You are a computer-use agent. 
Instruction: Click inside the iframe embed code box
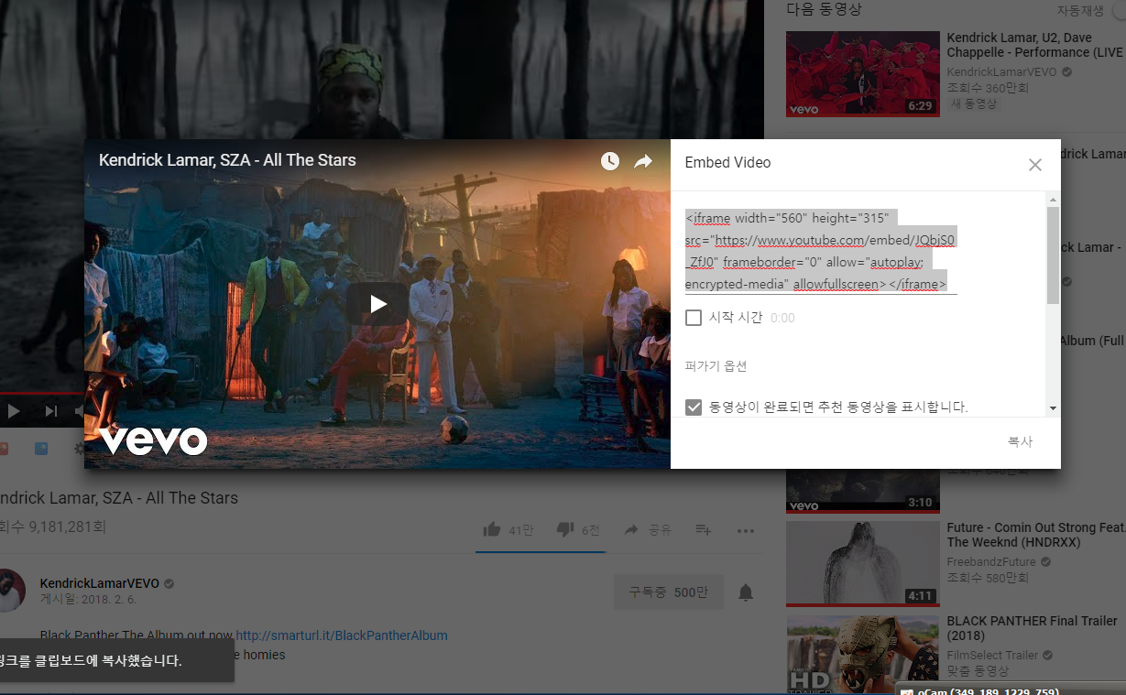tap(820, 251)
